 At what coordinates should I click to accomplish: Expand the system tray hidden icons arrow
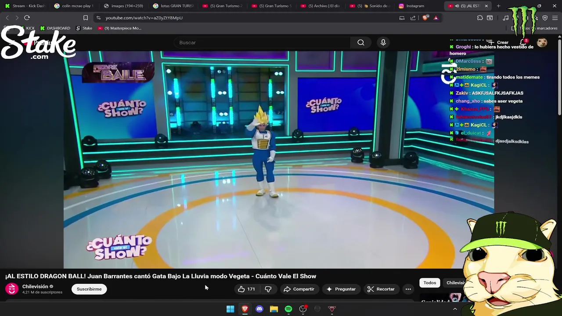455,309
